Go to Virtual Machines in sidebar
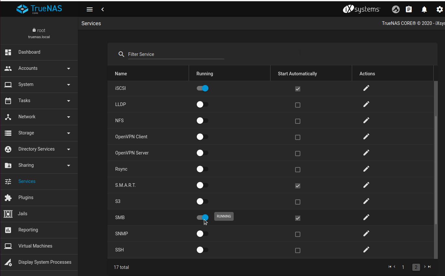 (35, 246)
